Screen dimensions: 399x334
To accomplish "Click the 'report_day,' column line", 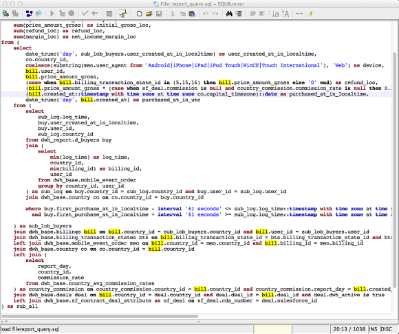I will pyautogui.click(x=54, y=266).
